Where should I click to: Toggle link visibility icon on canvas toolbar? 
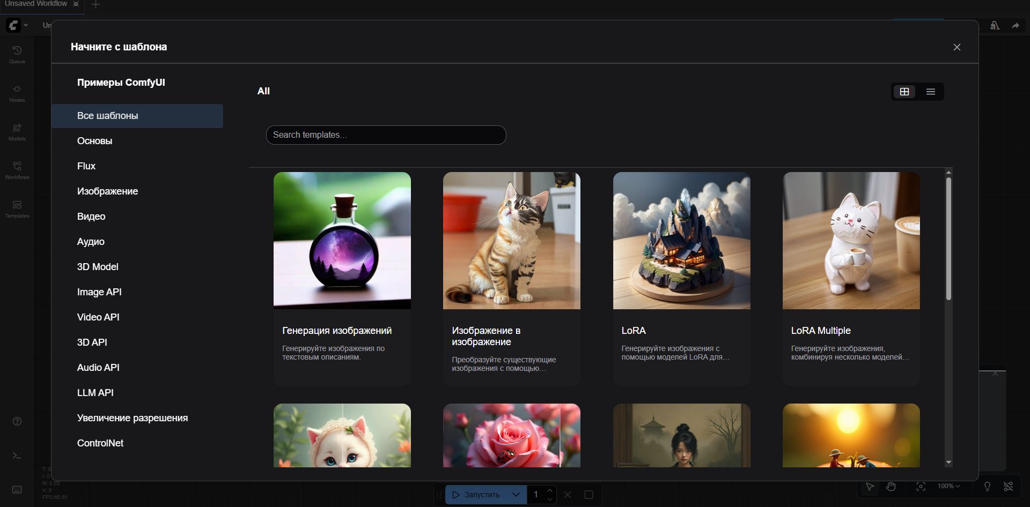click(x=1009, y=487)
